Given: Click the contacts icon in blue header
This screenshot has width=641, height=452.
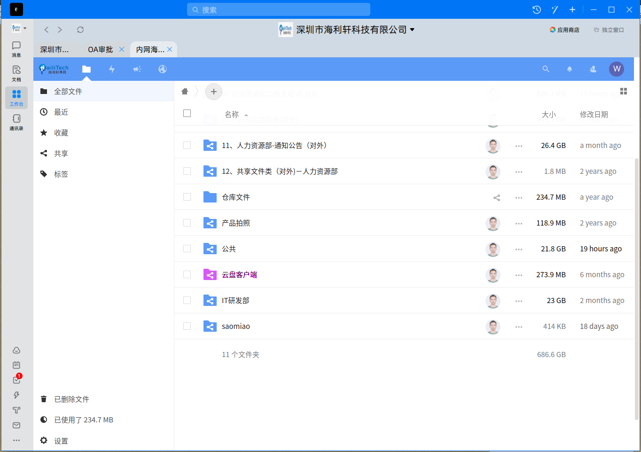Looking at the screenshot, I should (593, 69).
